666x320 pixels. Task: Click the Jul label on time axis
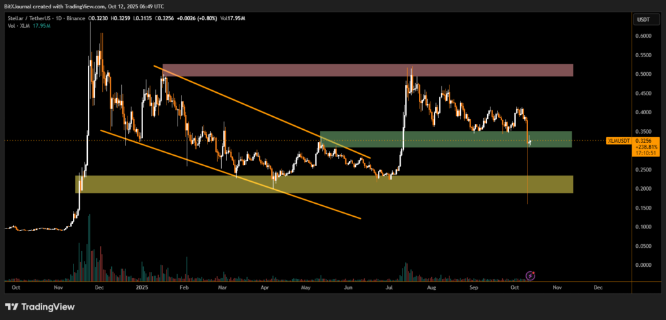(x=389, y=286)
